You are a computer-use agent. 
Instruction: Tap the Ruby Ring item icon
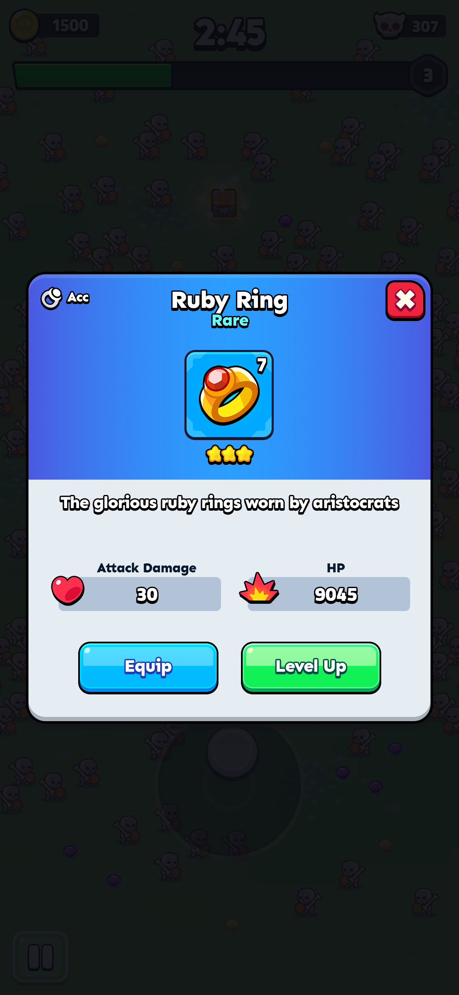point(229,395)
